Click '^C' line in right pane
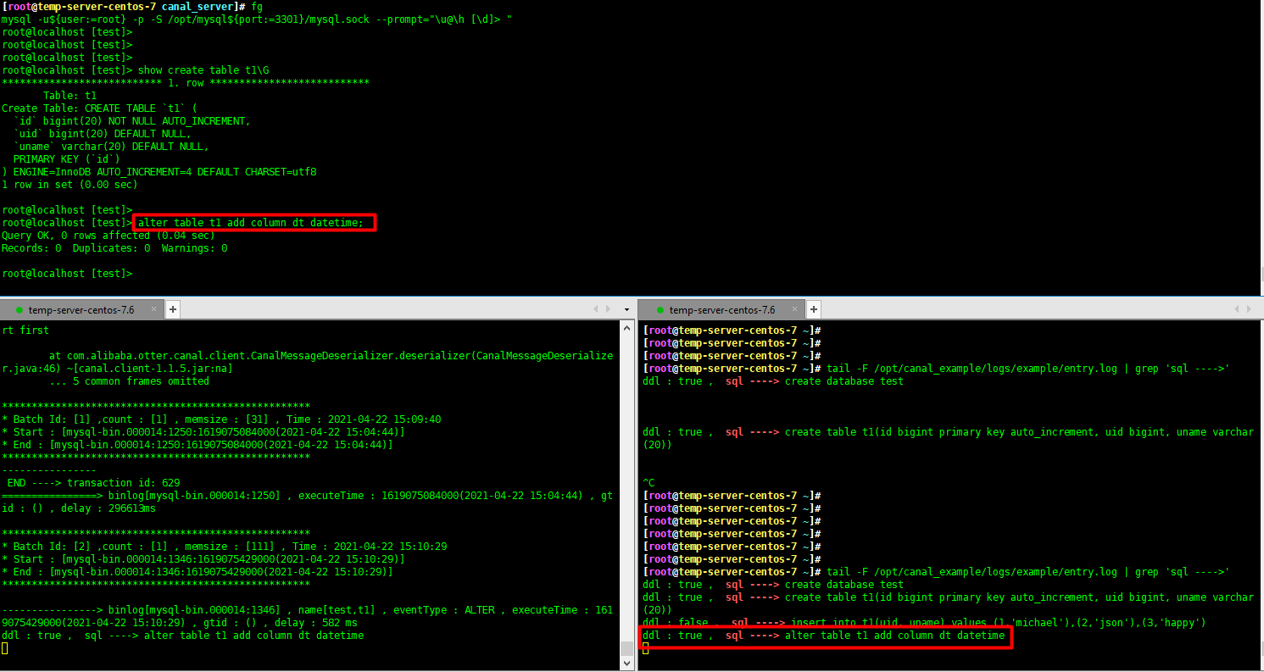 (x=649, y=483)
